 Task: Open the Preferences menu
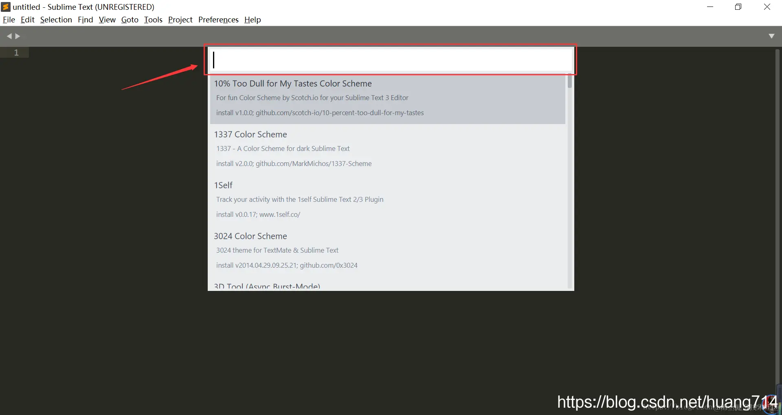[x=218, y=20]
